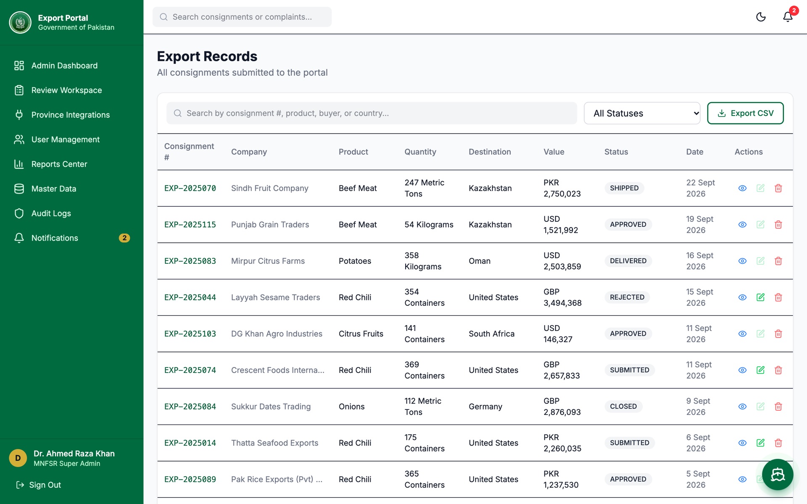Focus the table search by consignment field

(372, 113)
